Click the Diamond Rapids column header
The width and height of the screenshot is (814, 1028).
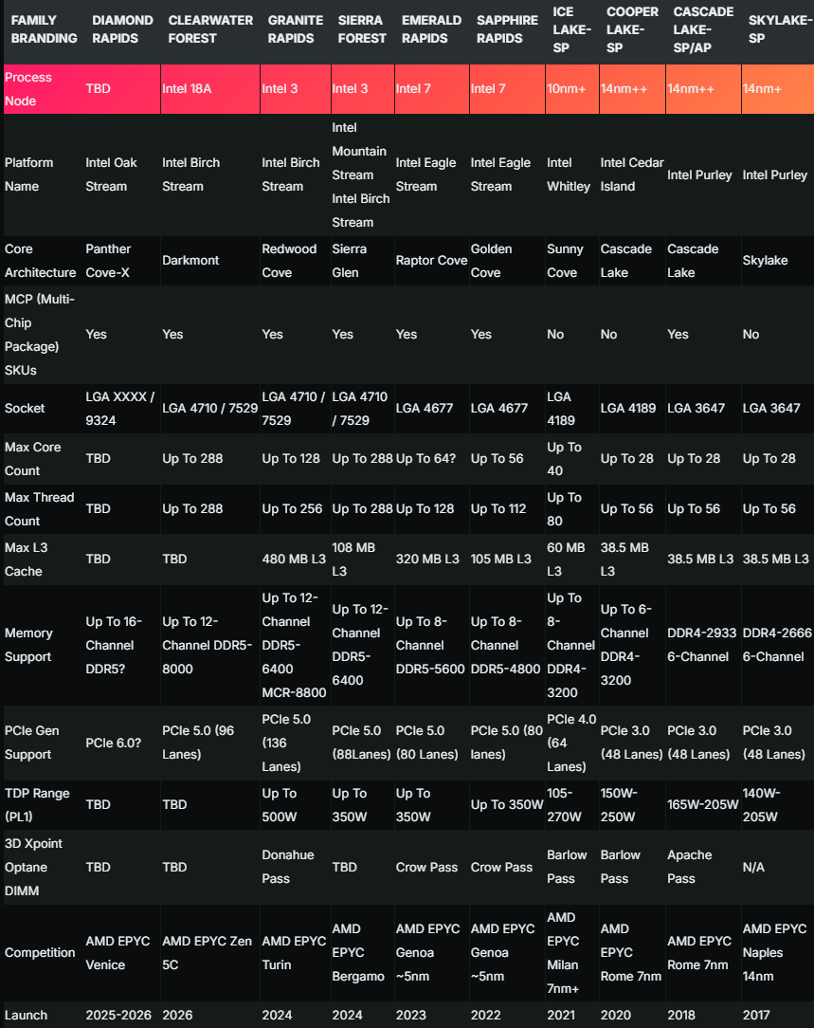pos(122,29)
